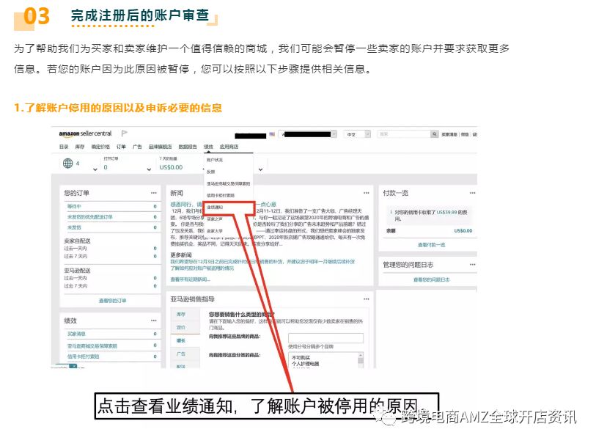Open the 新闻 widget options (…)

(x=366, y=193)
